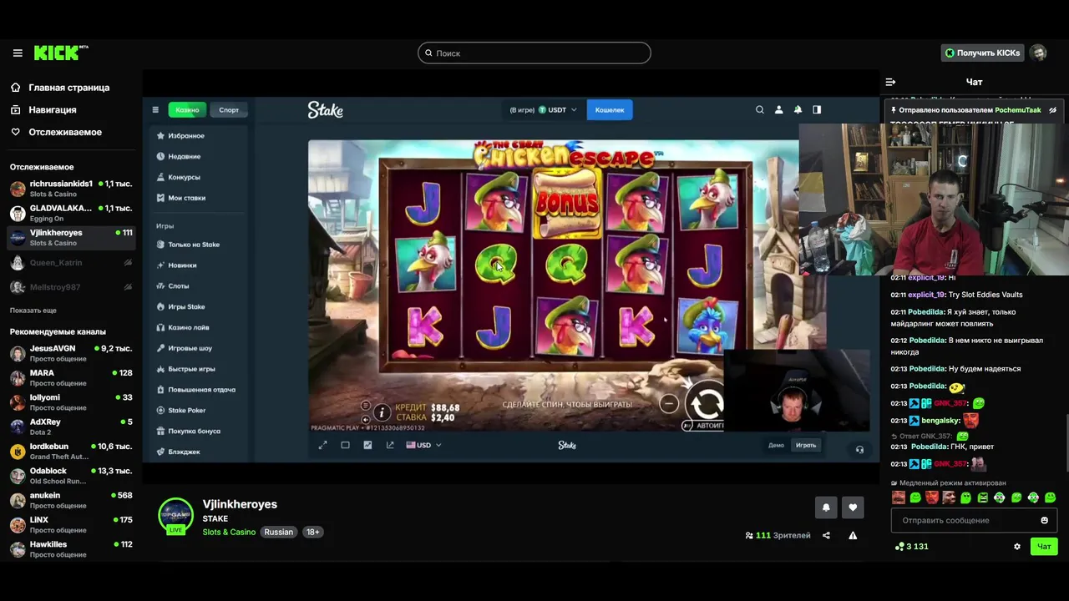Toggle follow heart for Vjlinkheroyes
The width and height of the screenshot is (1069, 601).
click(x=853, y=507)
